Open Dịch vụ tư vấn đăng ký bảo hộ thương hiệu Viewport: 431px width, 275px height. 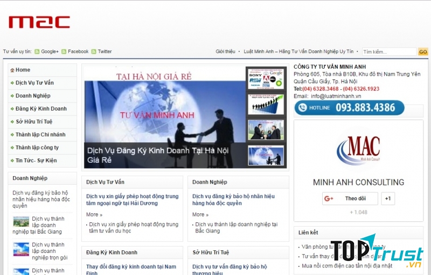pos(230,270)
